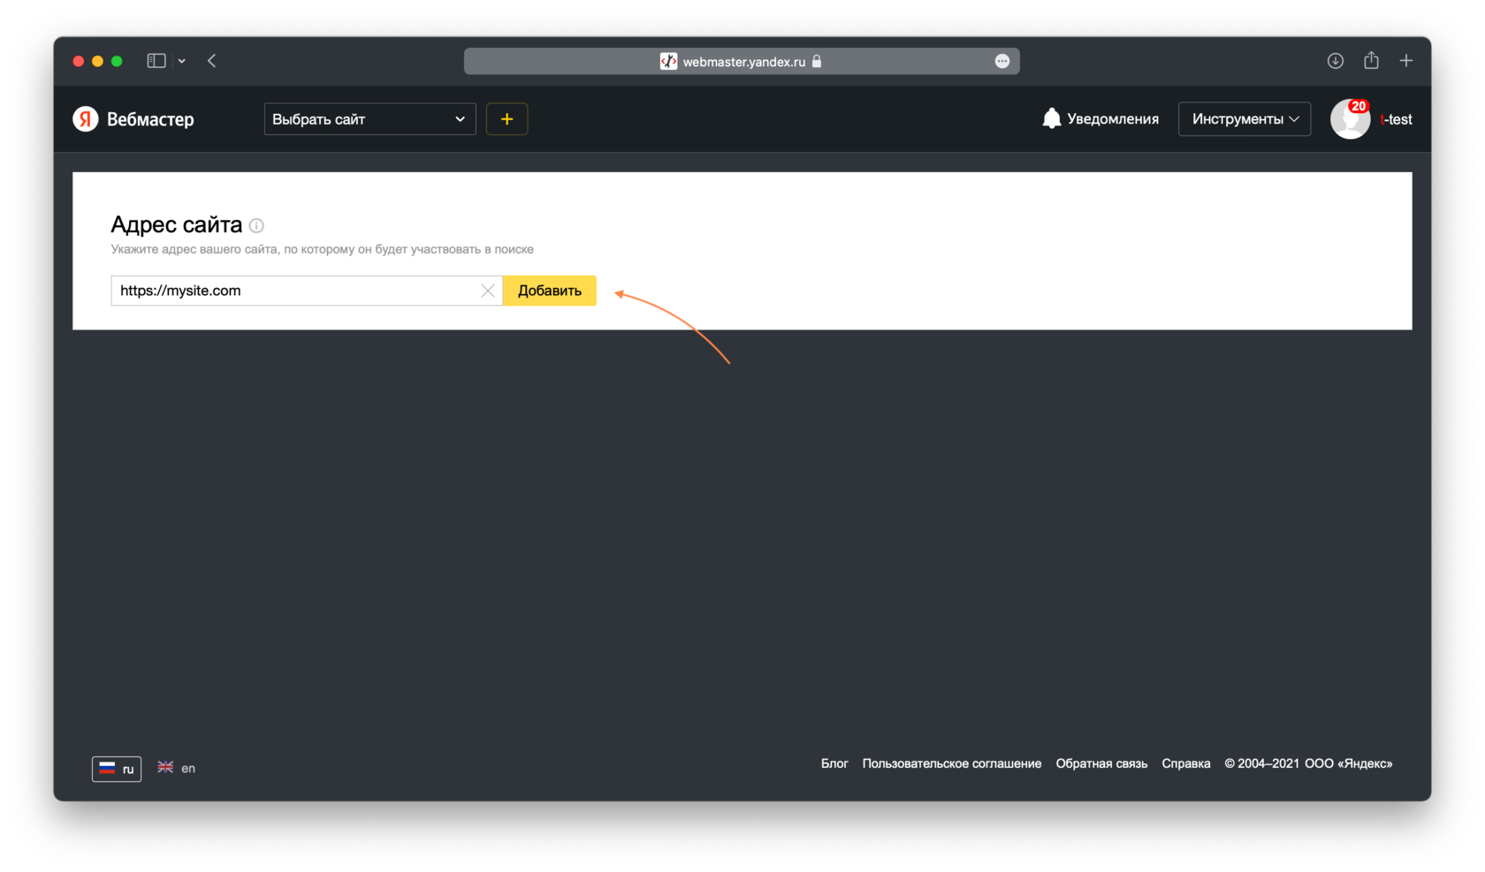Image resolution: width=1485 pixels, height=872 pixels.
Task: Click the lock icon in address bar
Action: 817,61
